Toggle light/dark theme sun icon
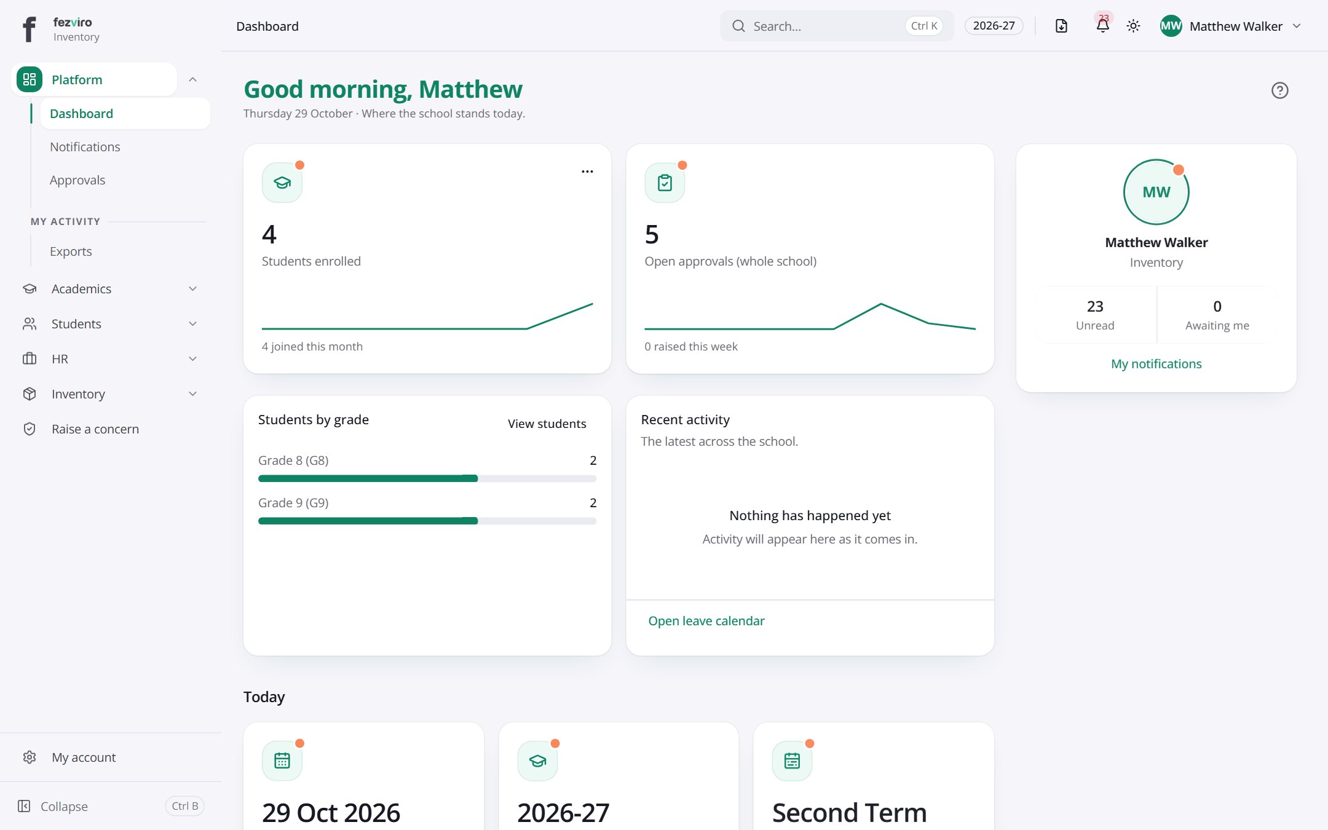 pos(1133,26)
